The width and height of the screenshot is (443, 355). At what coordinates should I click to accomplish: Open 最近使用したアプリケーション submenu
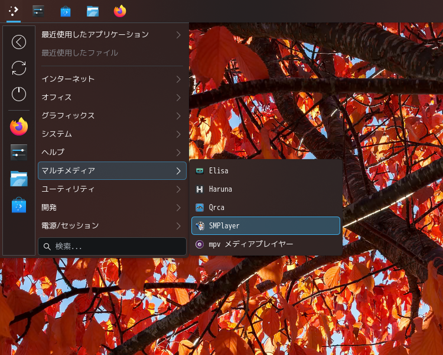(112, 34)
